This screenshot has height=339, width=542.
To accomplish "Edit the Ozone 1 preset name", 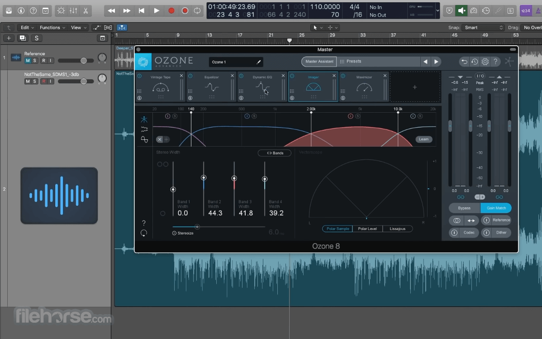I will point(236,62).
